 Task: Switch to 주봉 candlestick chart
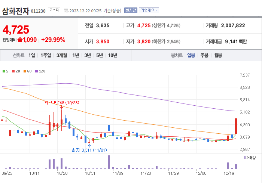point(204,55)
